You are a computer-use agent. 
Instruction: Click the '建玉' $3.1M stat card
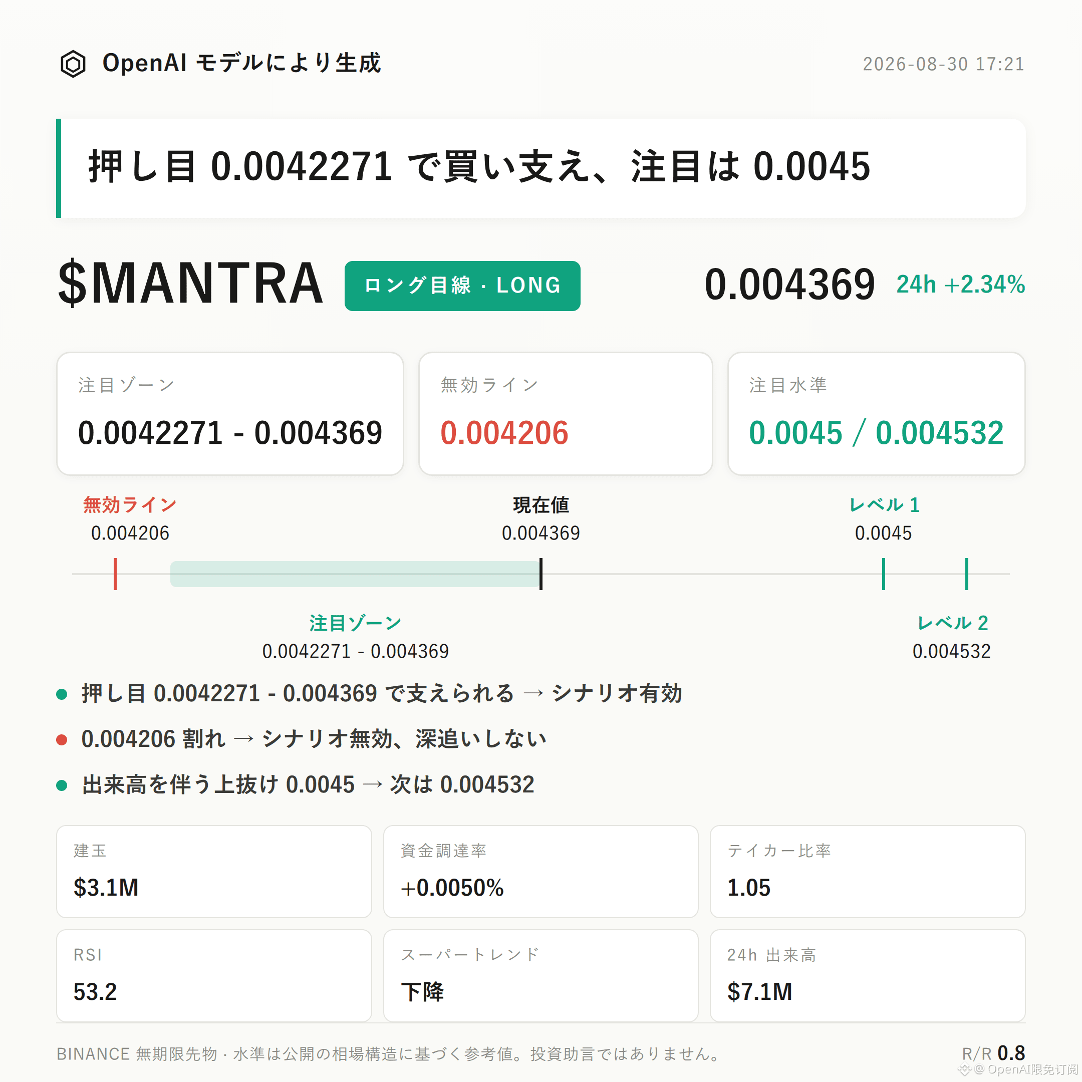tap(214, 872)
